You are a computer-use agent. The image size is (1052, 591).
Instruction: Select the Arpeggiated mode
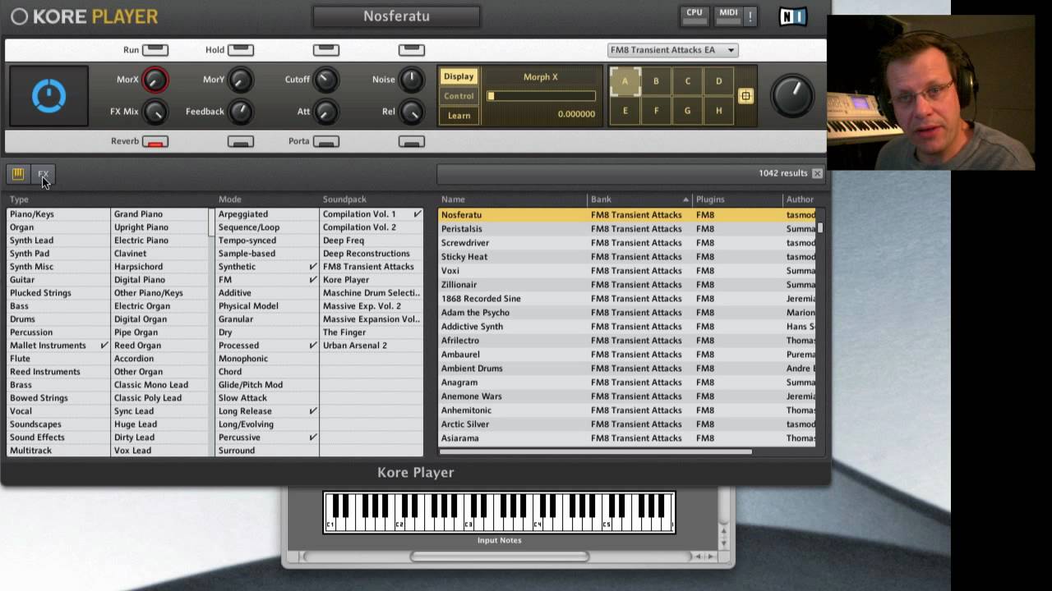266,214
